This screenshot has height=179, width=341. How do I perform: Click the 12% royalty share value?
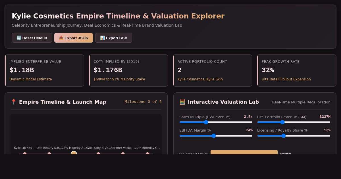[327, 130]
